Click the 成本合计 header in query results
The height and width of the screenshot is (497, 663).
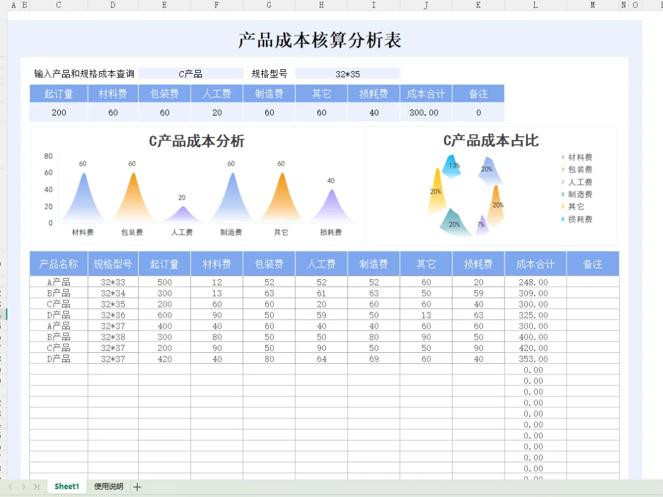[x=426, y=94]
